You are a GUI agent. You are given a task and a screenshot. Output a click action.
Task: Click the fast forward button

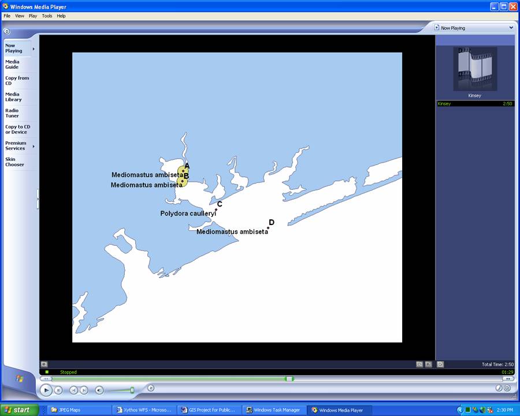coord(508,379)
